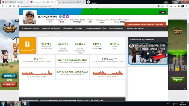
Task: Click the ДОМ В ДЕРЕВНЕ channel title
Action: (48, 16)
